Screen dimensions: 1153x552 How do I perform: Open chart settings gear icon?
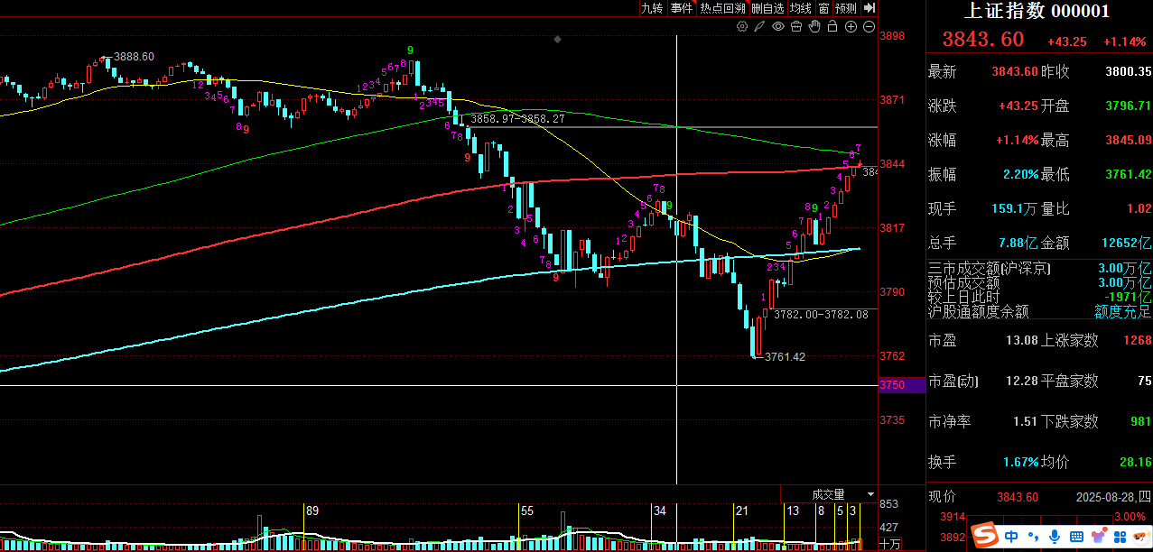(x=742, y=27)
